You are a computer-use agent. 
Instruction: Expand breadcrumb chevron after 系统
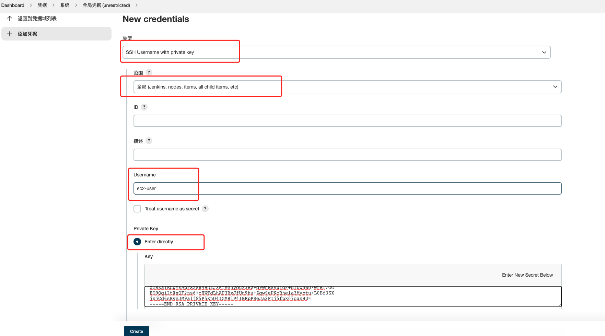(x=76, y=5)
